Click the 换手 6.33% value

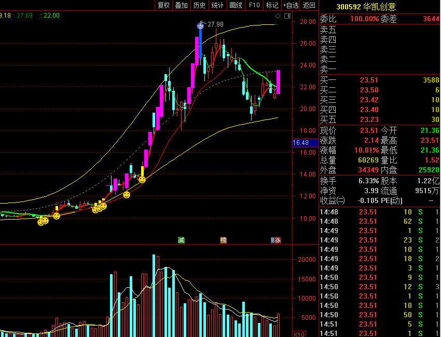(x=368, y=181)
